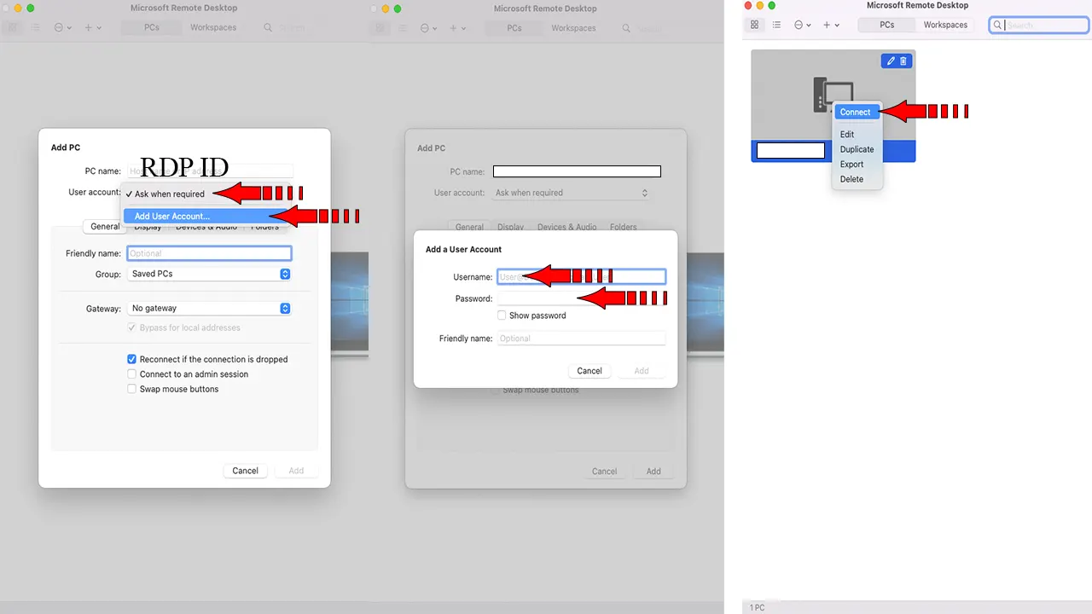The height and width of the screenshot is (614, 1092).
Task: Select PCs tab in the middle window
Action: [514, 27]
